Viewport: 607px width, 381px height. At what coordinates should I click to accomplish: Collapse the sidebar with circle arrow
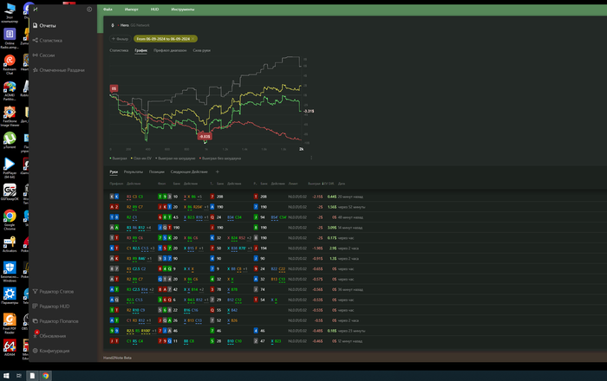pos(89,10)
